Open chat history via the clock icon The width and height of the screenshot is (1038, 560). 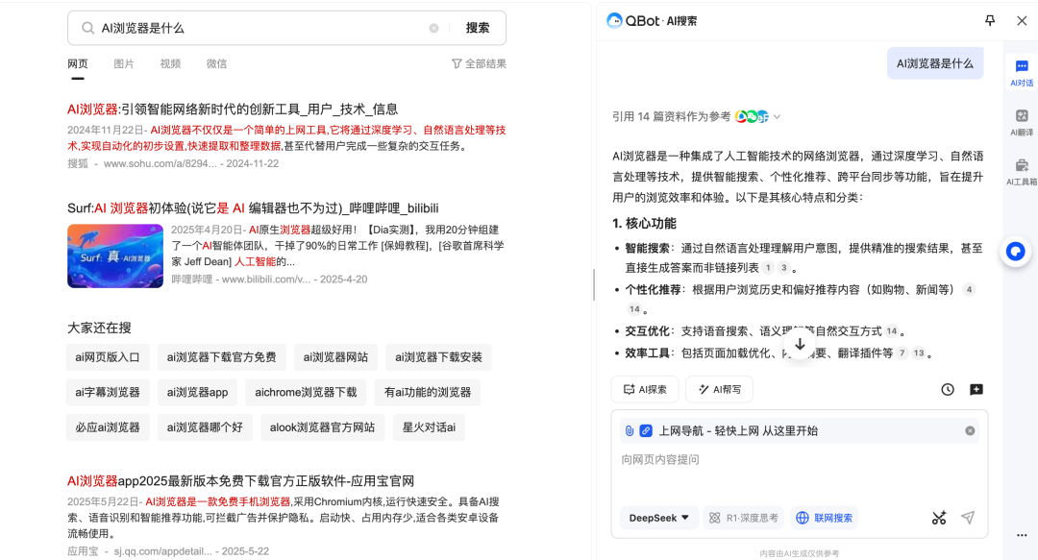click(x=947, y=389)
